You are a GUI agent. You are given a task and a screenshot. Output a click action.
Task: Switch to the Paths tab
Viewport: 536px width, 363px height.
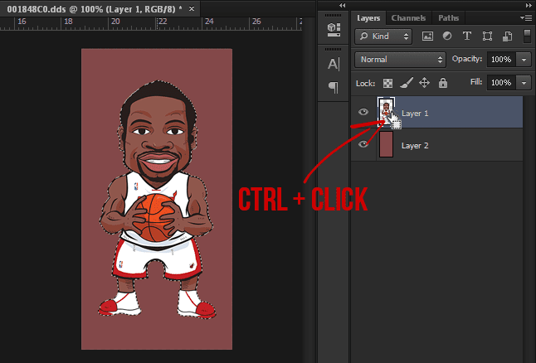449,17
